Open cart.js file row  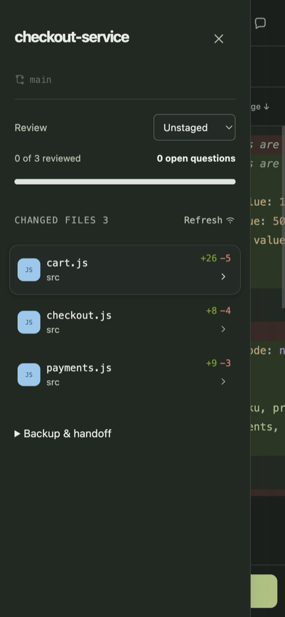pyautogui.click(x=125, y=270)
